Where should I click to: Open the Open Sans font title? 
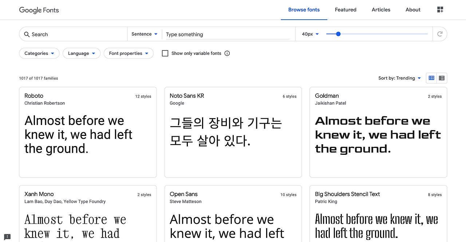point(183,194)
